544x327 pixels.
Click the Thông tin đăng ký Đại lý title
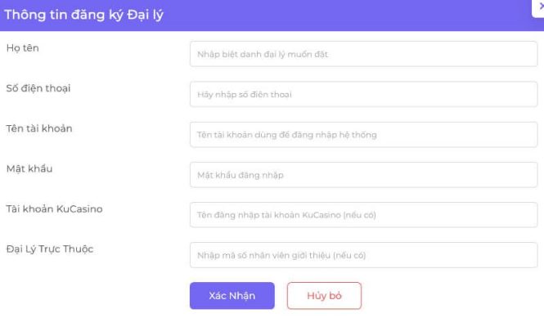tap(84, 16)
